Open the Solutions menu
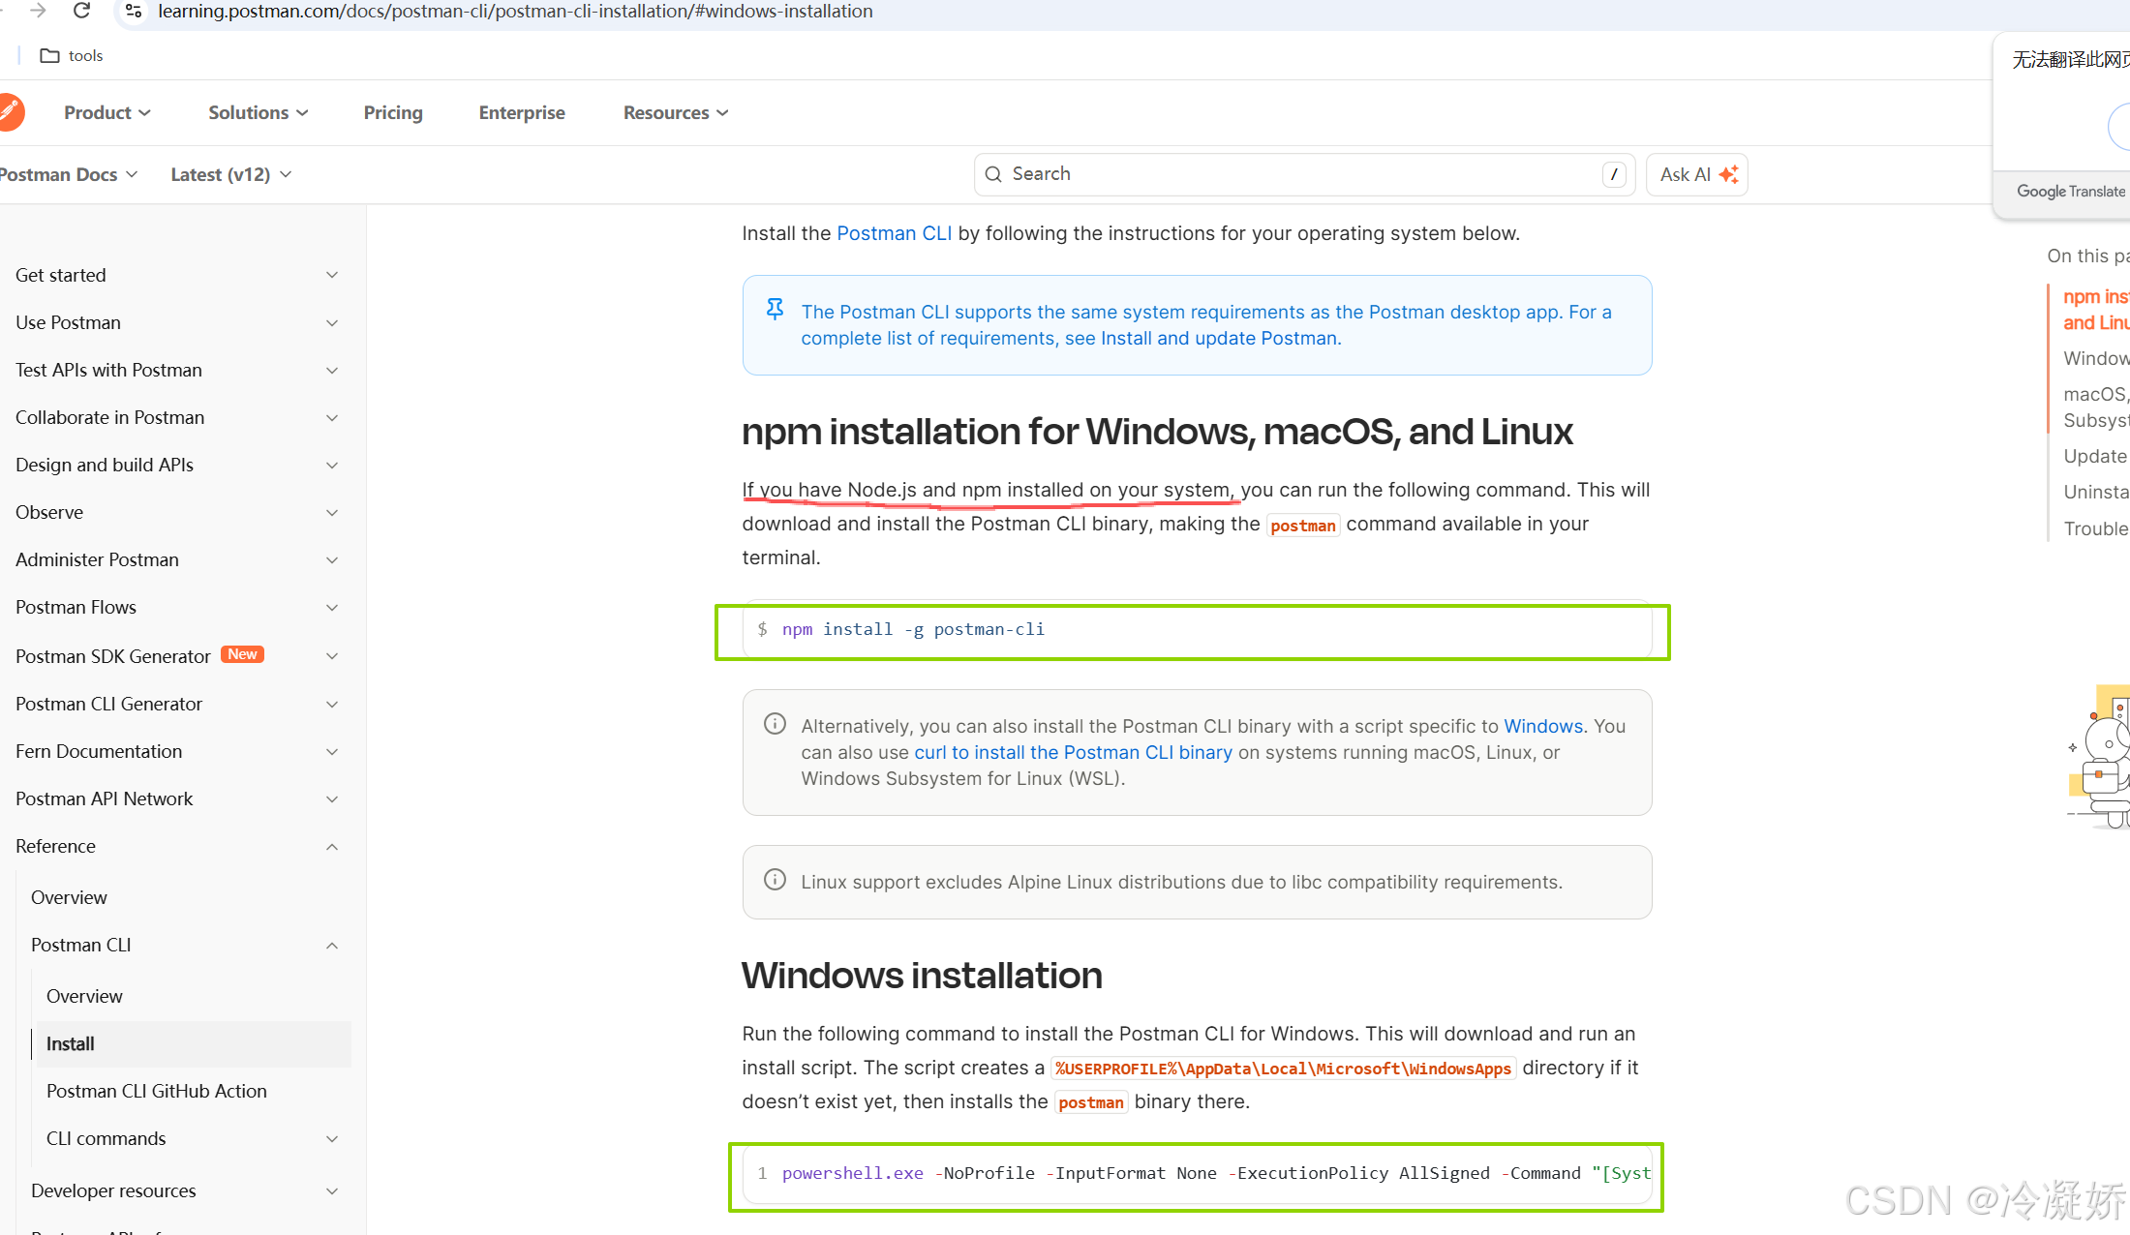2130x1235 pixels. [x=259, y=113]
